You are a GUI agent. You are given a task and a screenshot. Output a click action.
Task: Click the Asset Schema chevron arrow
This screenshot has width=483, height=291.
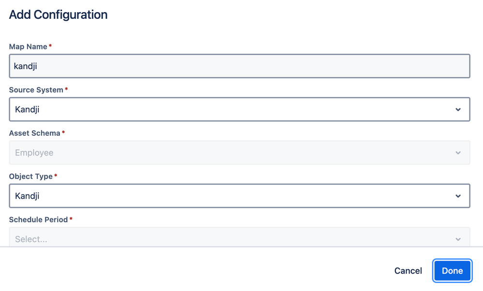click(458, 153)
